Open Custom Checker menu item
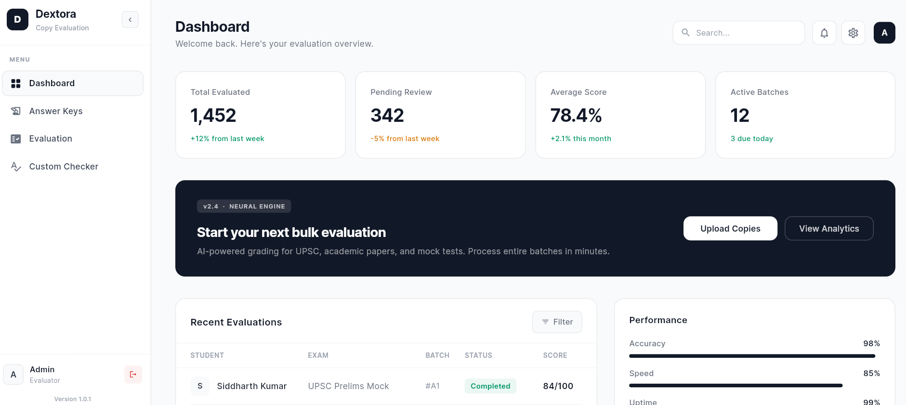The height and width of the screenshot is (405, 906). [73, 167]
